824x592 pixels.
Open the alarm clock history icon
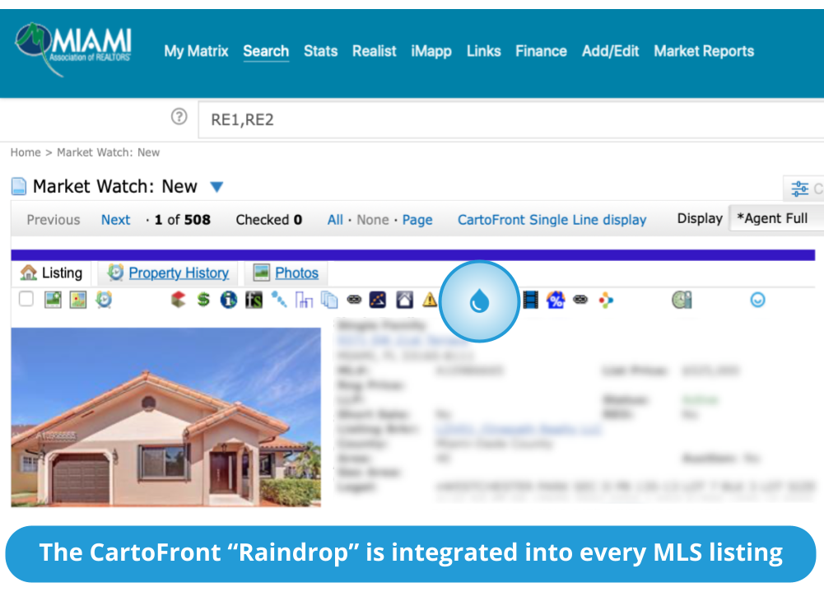[x=104, y=300]
